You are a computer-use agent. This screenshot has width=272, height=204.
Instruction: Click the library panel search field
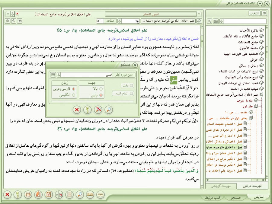(245, 21)
